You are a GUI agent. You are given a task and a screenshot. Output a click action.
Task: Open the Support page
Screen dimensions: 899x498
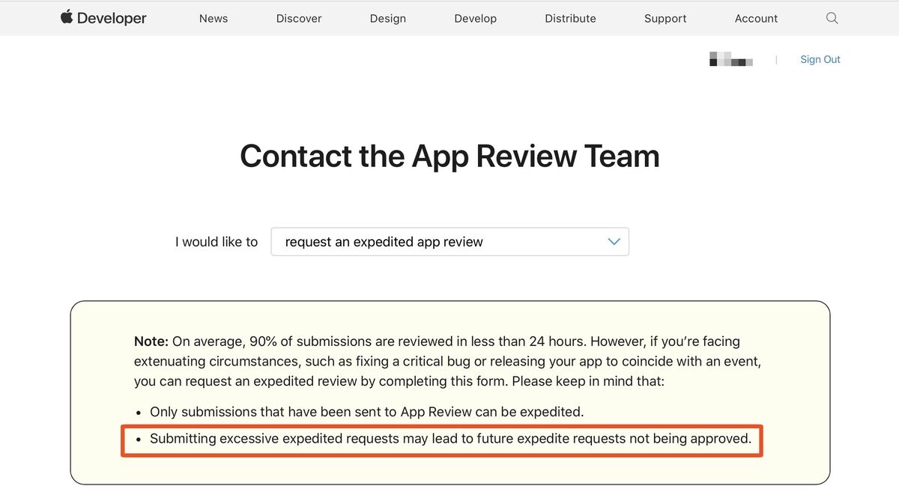[x=665, y=18]
